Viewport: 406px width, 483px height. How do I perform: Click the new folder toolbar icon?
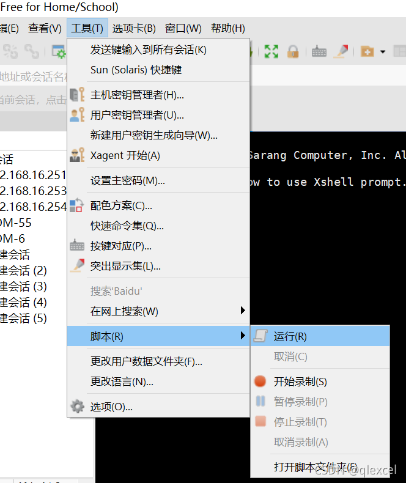pos(367,51)
